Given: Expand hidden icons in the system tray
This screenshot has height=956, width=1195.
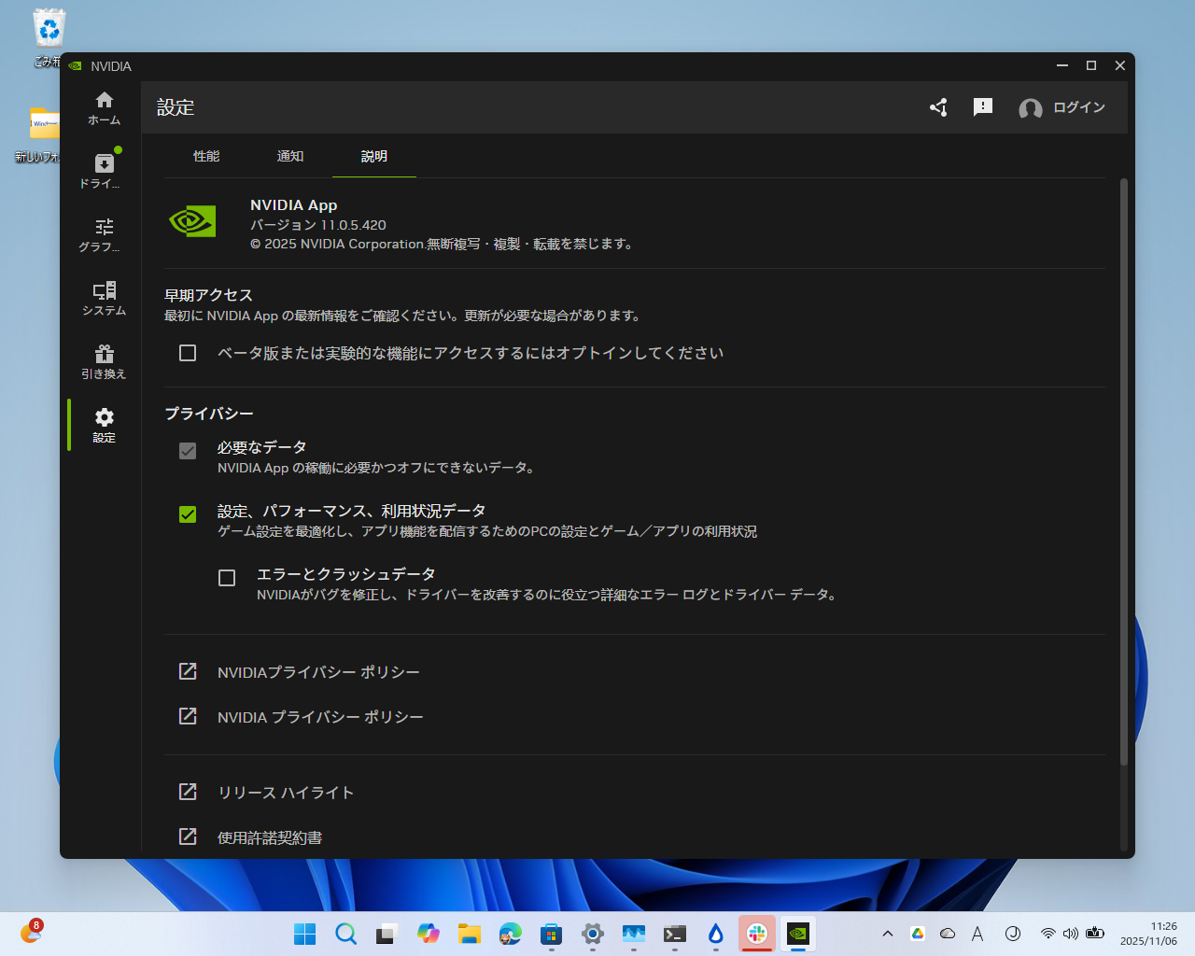Looking at the screenshot, I should point(887,933).
